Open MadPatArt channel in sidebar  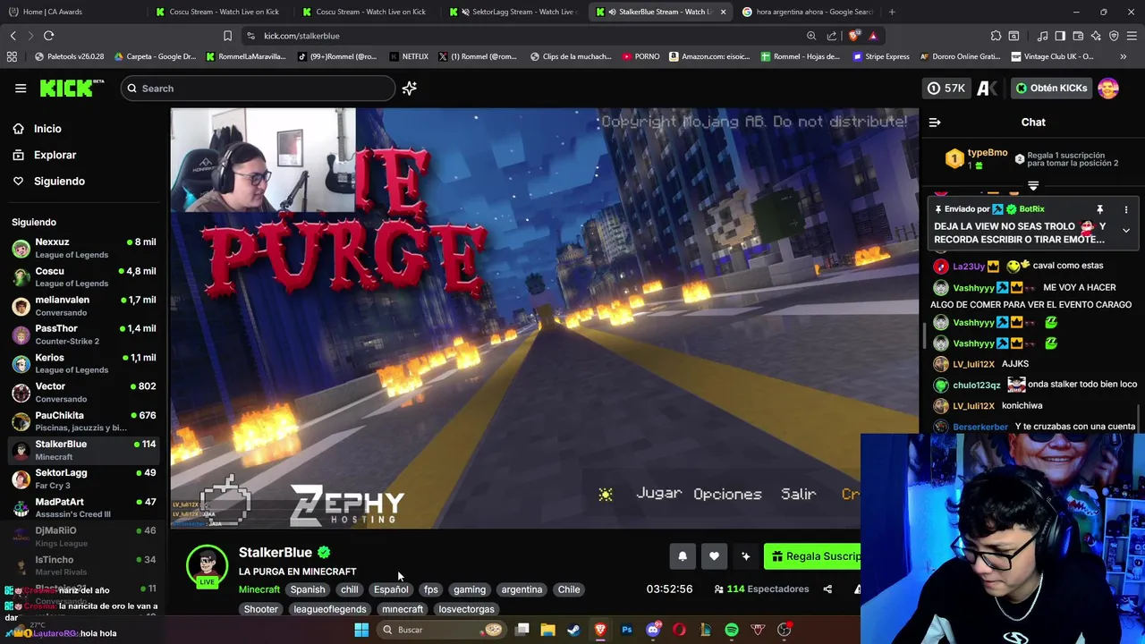click(85, 508)
